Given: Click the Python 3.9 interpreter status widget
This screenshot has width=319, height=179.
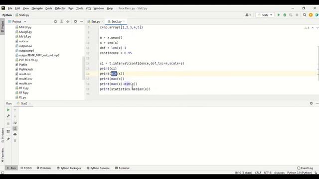Looking at the screenshot, I should tap(300, 173).
